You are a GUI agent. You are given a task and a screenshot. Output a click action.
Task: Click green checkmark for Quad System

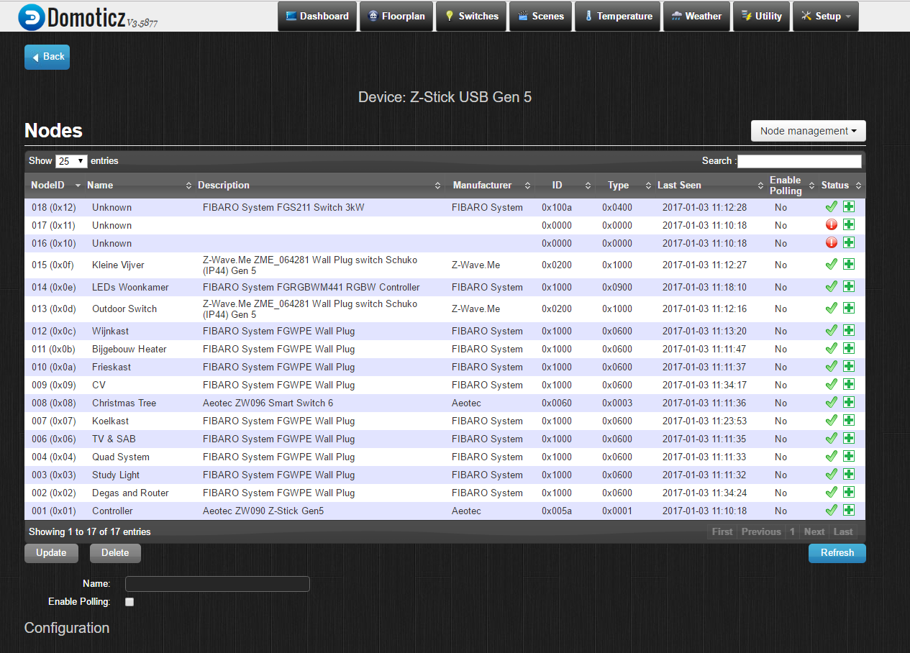click(832, 456)
